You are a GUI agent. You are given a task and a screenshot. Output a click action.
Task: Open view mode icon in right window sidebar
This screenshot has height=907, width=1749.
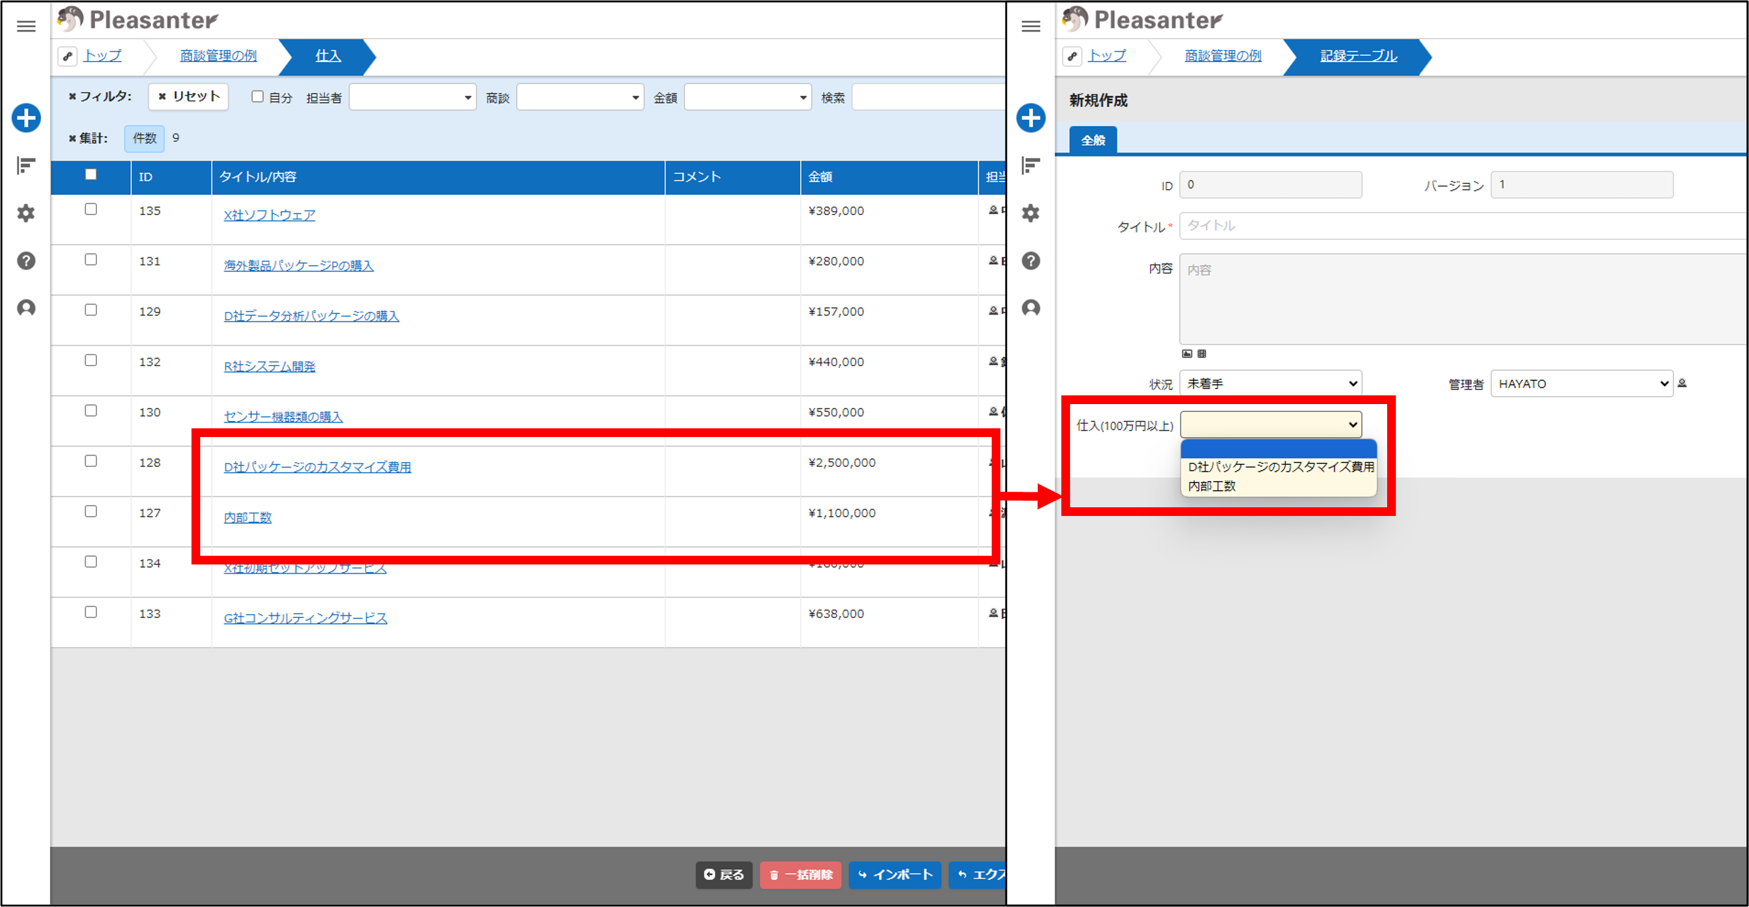(x=1031, y=165)
